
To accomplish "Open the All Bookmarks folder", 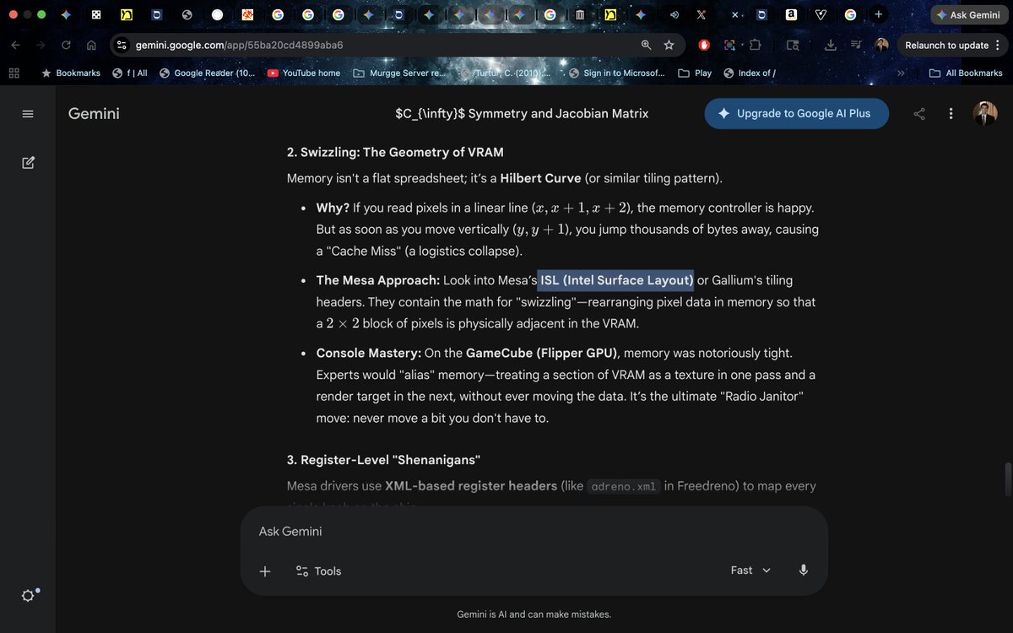I will point(966,73).
